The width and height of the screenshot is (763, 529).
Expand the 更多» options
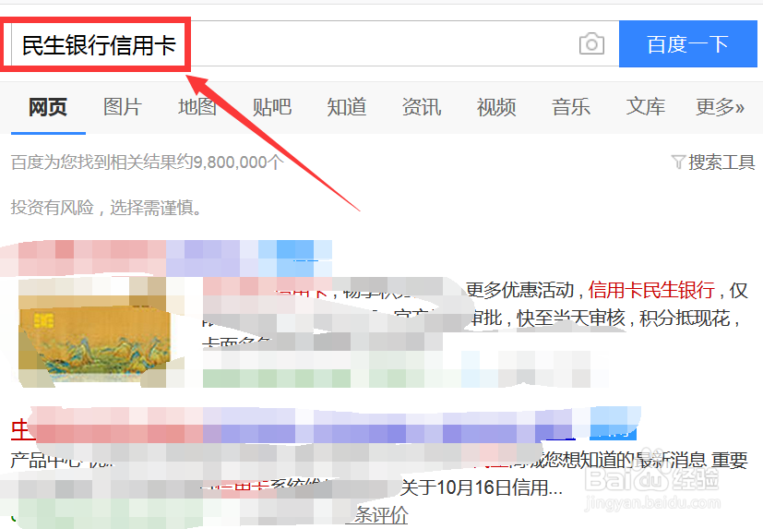[x=721, y=107]
